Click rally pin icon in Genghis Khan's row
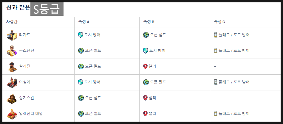283x124 pixels. [x=145, y=98]
